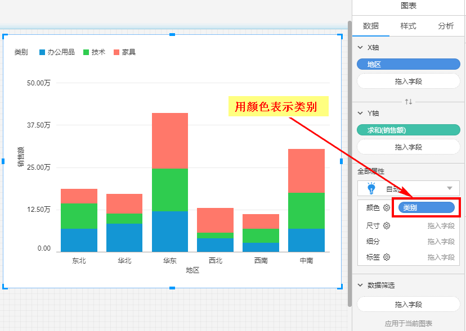This screenshot has height=331, width=466.
Task: Open the 标签 settings gear icon
Action: [387, 257]
